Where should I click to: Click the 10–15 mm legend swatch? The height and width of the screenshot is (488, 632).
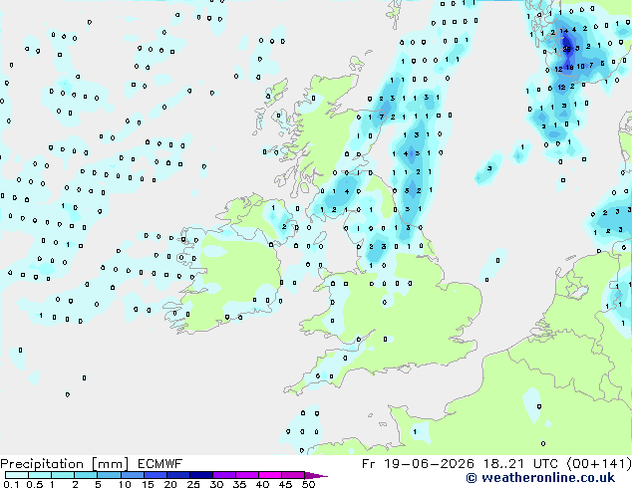click(133, 475)
